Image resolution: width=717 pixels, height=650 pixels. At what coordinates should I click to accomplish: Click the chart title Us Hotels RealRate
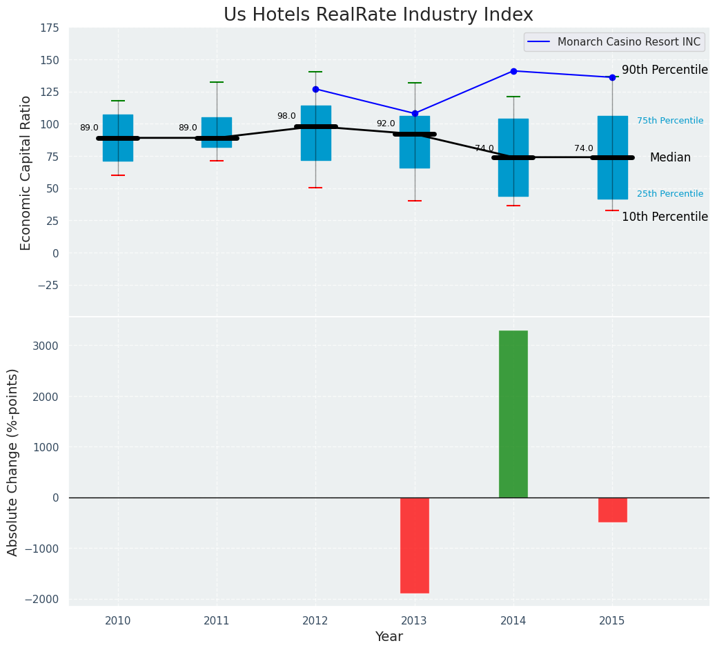378,15
